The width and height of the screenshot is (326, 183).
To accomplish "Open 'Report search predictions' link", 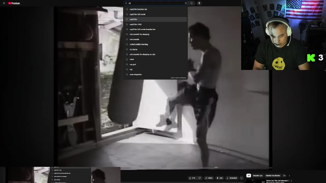I will point(178,78).
